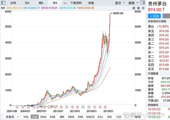Click the MA20:4138.91 label
This screenshot has width=170, height=120.
pos(49,8)
